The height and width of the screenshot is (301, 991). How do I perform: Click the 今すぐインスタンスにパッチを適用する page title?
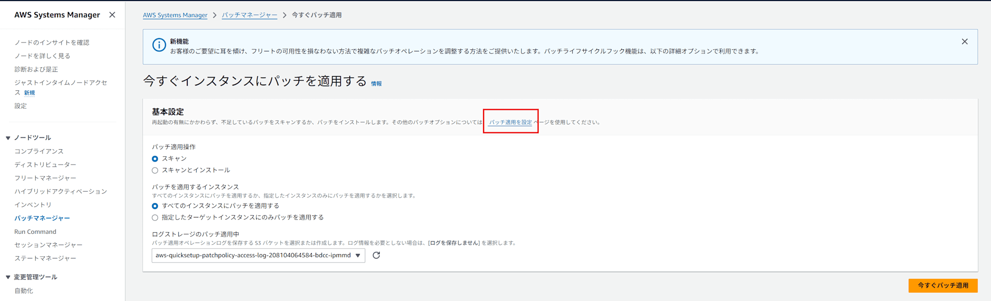(x=255, y=81)
